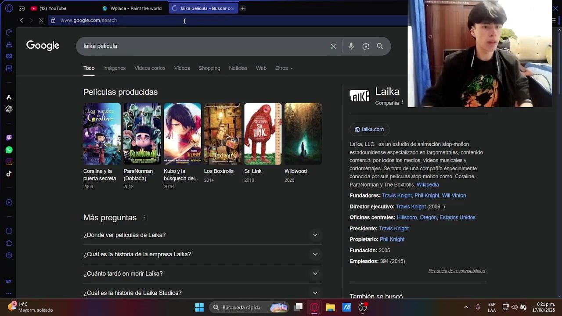Open Hillsboro, Oregón, Estados Unidos link
Viewport: 562px width, 316px height.
436,218
